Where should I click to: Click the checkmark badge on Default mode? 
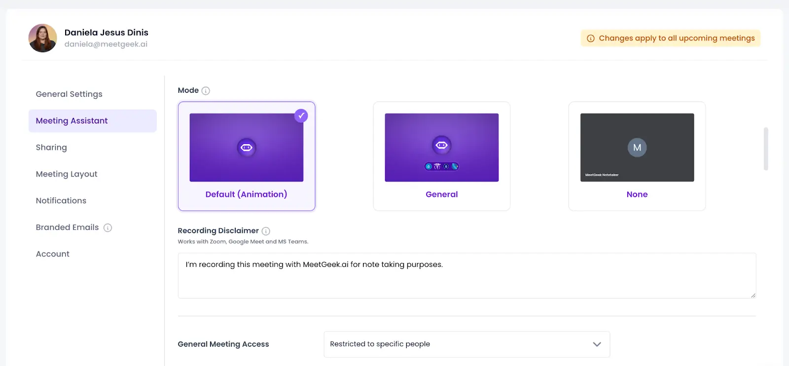click(301, 115)
